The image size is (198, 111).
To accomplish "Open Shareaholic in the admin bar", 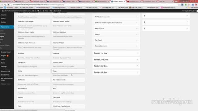I will point(58,11).
